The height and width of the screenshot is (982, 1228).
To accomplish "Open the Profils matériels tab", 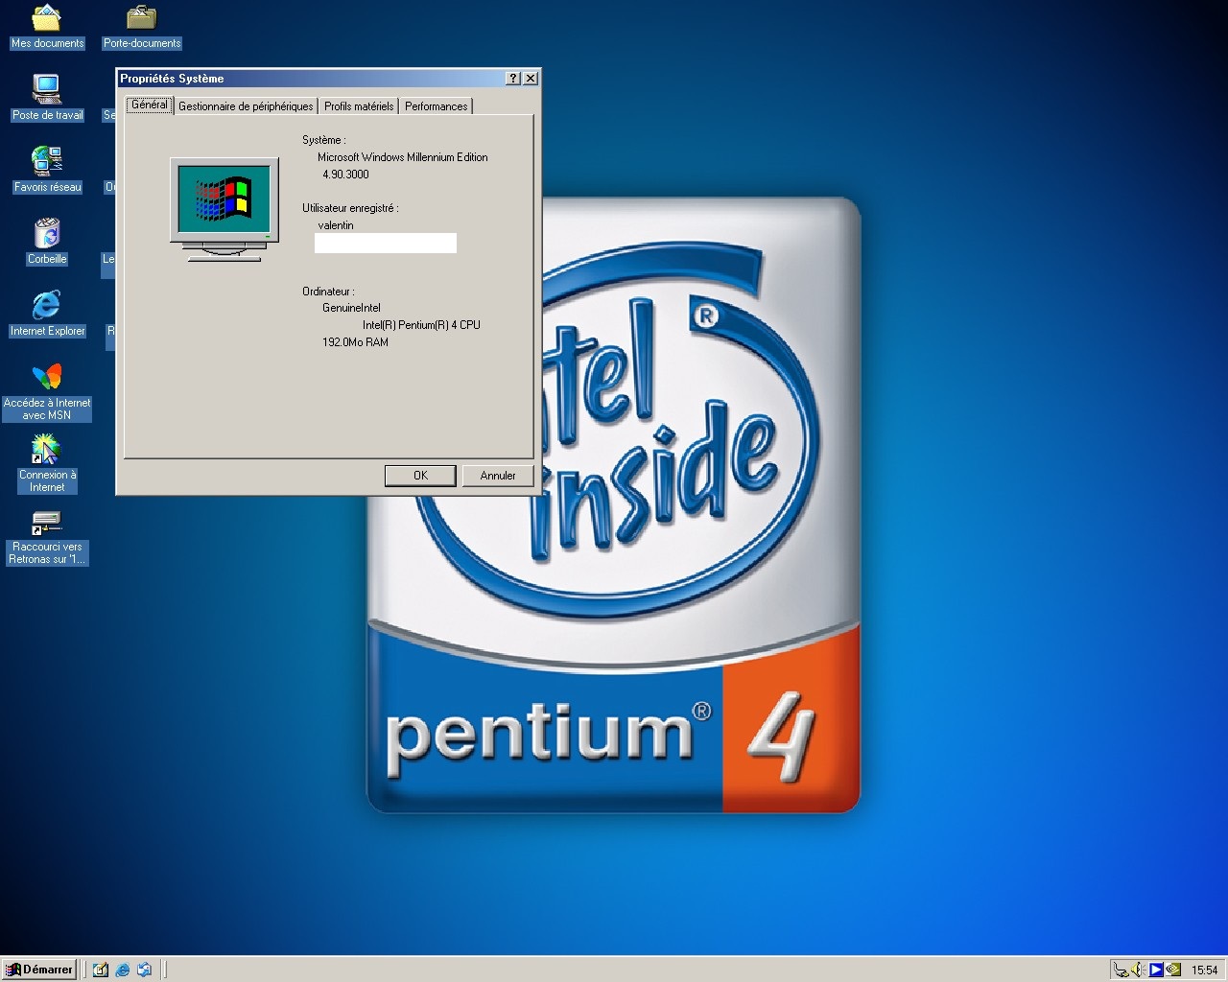I will pyautogui.click(x=359, y=106).
